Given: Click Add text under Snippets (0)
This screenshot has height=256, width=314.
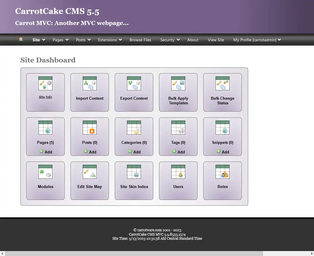Looking at the screenshot, I should point(225,152).
